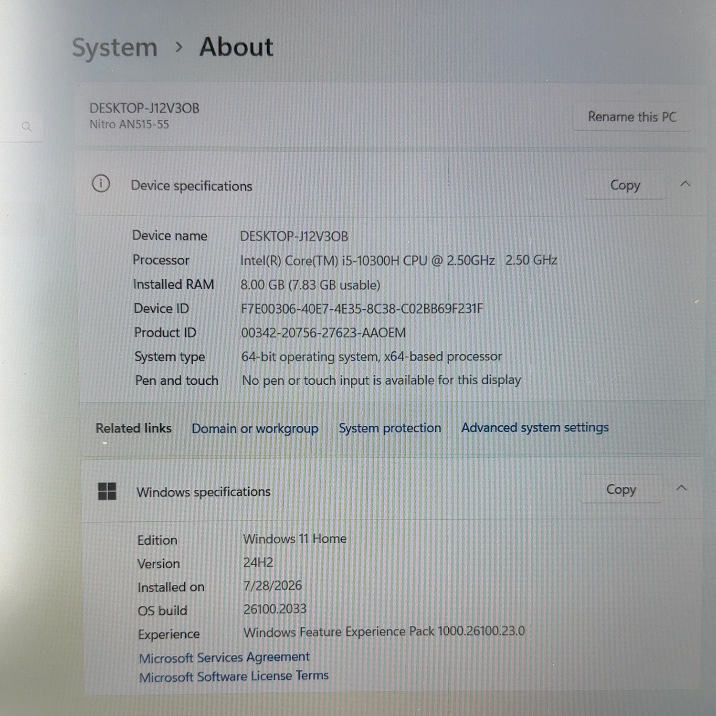
Task: Select the header PC name DESKTOP-J12V3OB
Action: (145, 108)
